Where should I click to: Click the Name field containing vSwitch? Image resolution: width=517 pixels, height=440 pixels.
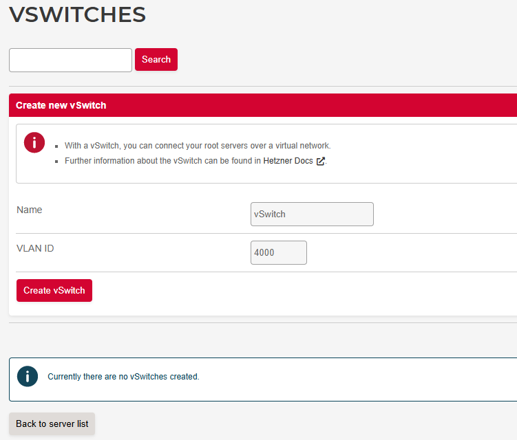pos(312,214)
